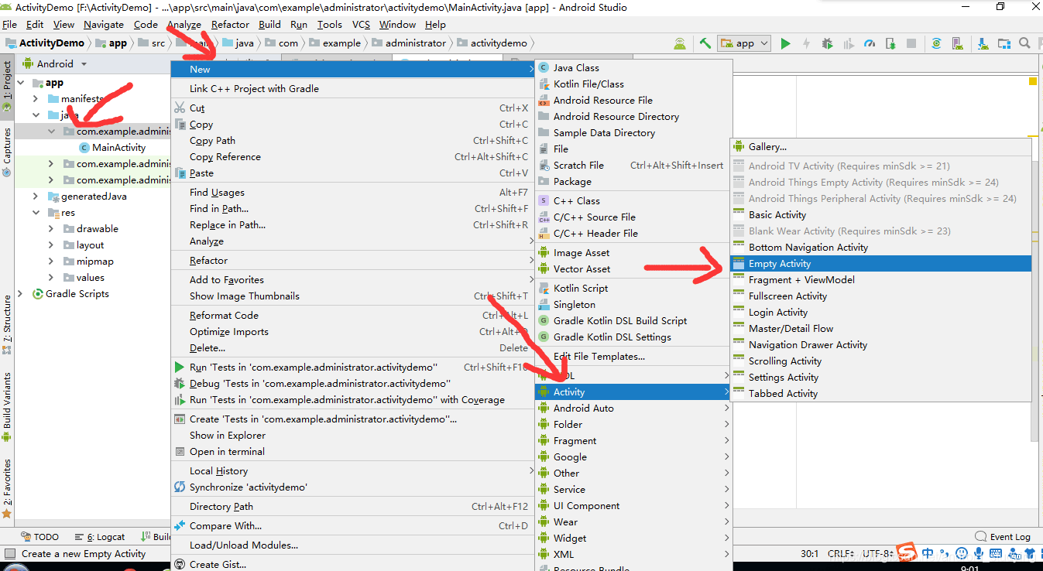
Task: Expand the values folder arrow
Action: click(x=51, y=278)
